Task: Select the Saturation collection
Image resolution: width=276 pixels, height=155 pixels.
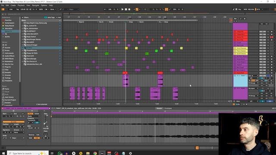Action: [9, 28]
